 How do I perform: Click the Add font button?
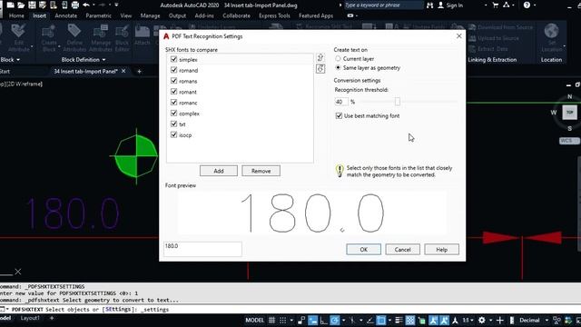[x=219, y=171]
